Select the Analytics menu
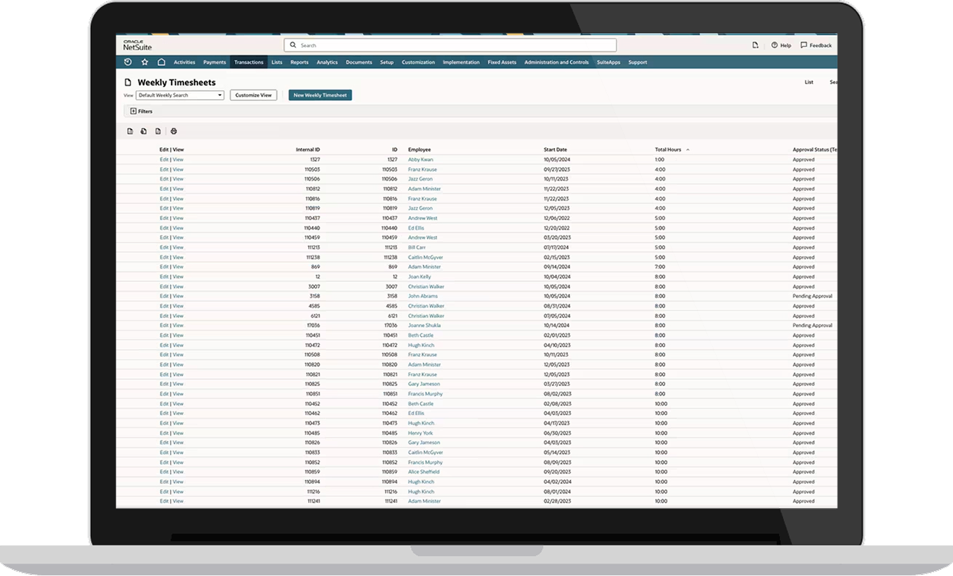This screenshot has height=576, width=953. (327, 62)
